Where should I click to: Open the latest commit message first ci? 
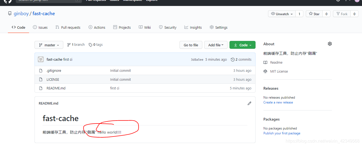(x=68, y=59)
